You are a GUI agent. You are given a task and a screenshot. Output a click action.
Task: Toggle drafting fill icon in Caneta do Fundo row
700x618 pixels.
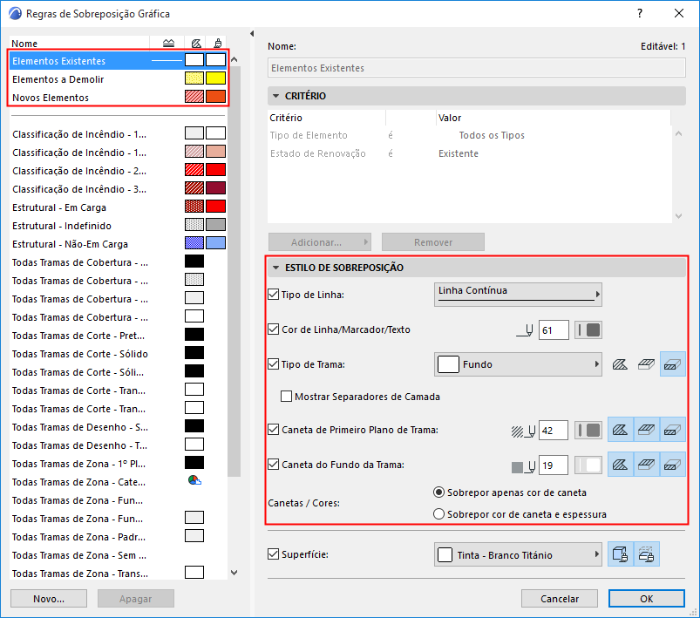coord(620,465)
